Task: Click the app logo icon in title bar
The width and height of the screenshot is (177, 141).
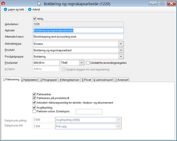Action: click(x=3, y=4)
